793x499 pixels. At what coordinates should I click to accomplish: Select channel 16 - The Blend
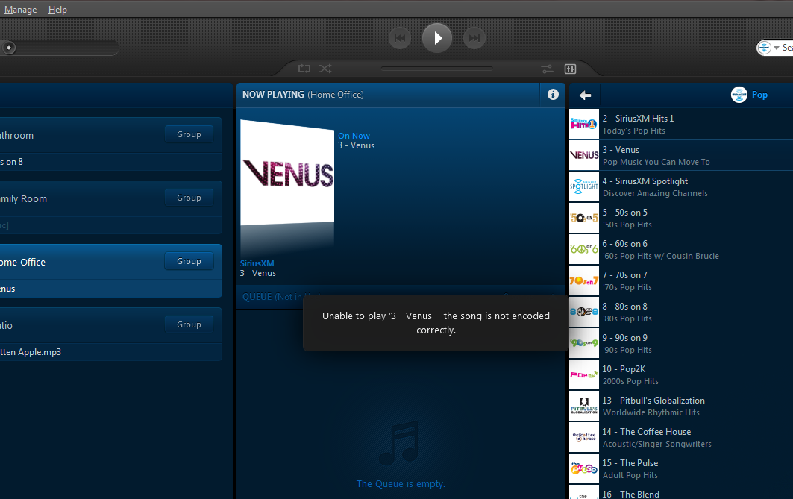680,492
